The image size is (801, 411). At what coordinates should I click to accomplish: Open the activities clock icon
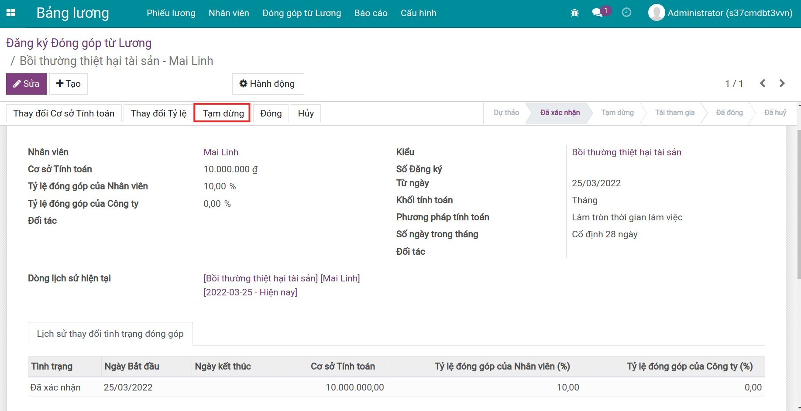[626, 13]
